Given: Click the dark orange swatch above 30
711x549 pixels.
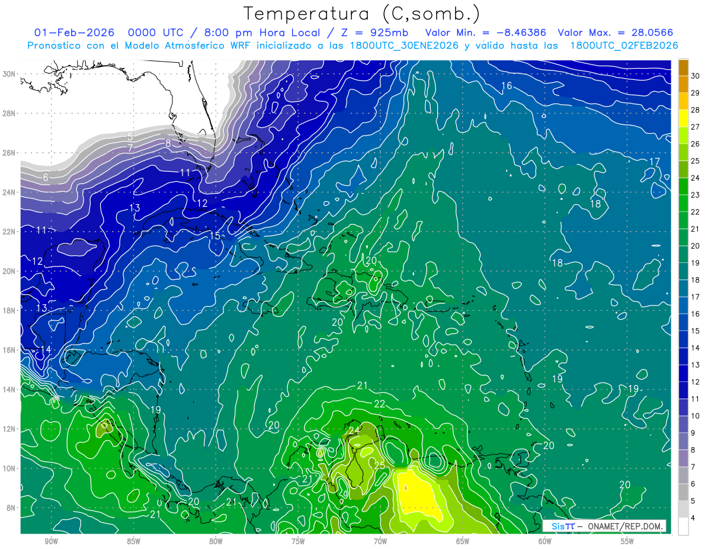Looking at the screenshot, I should (683, 68).
